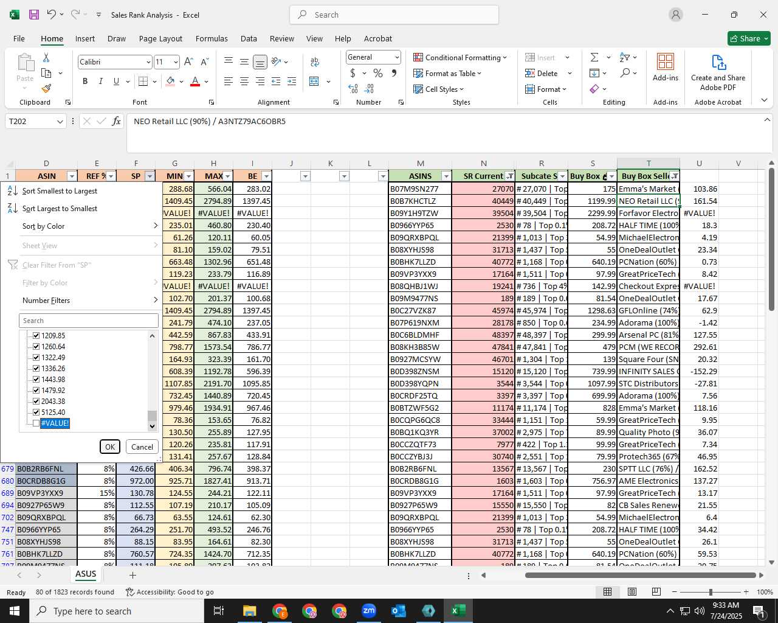Click Increase Decimal icon

pos(353,88)
